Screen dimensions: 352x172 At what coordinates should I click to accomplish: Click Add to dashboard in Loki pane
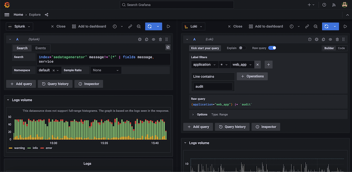pos(266,26)
